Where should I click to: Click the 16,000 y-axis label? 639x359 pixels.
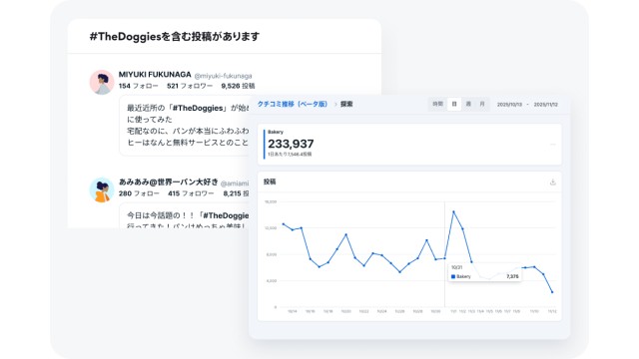tap(271, 201)
